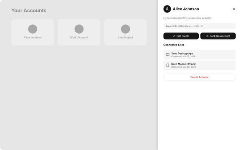Select the Alice Johnson account avatar
The width and height of the screenshot is (241, 150).
33,29
